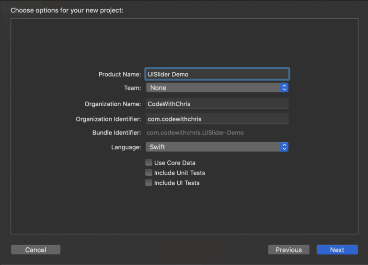Tick the Include UI Tests checkbox
Viewport: 368px width, 265px height.
pyautogui.click(x=149, y=183)
